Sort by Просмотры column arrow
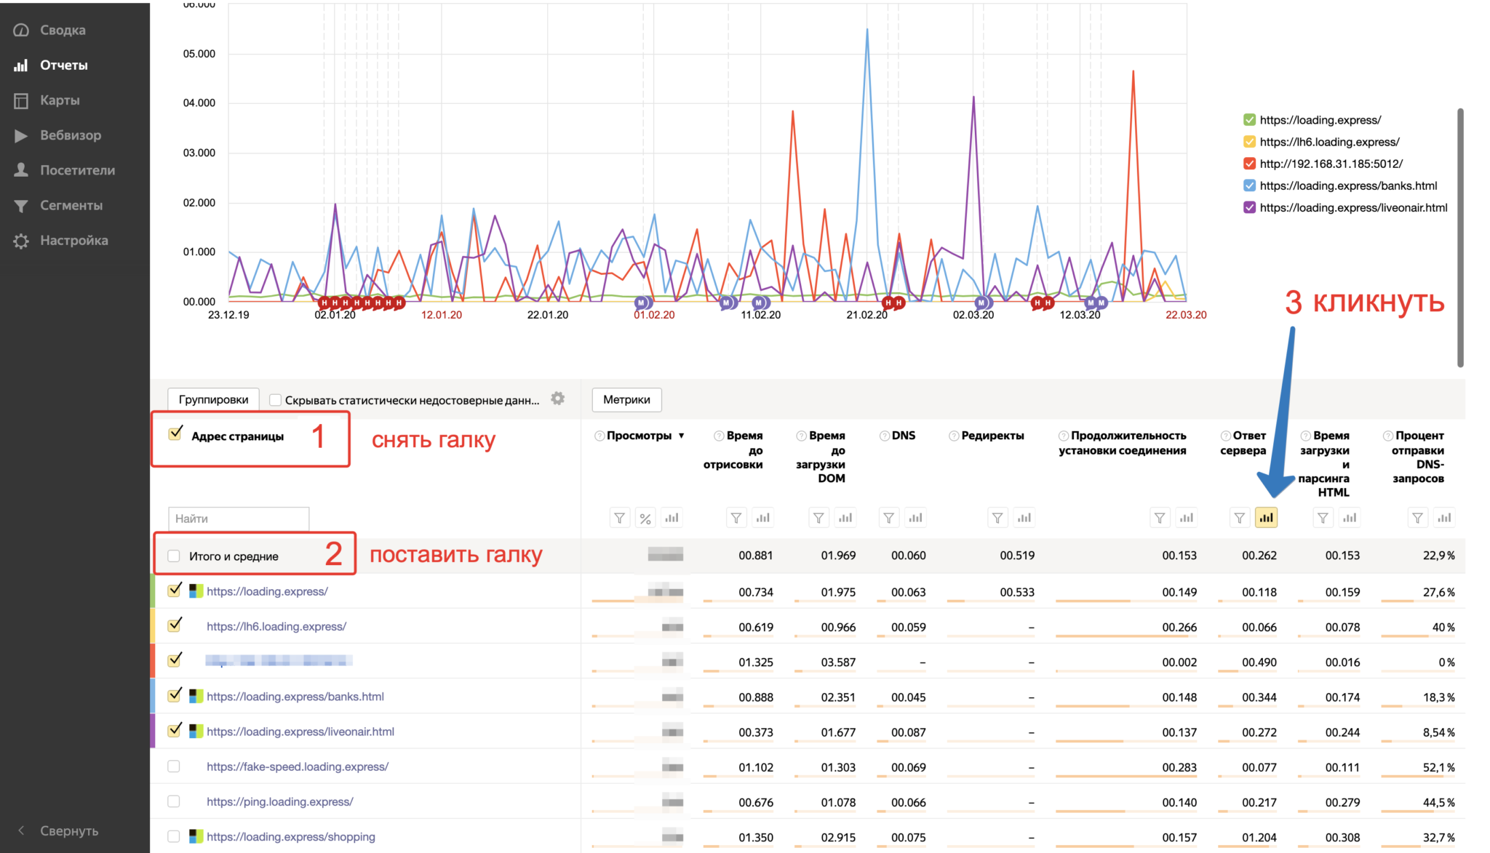 [x=682, y=436]
